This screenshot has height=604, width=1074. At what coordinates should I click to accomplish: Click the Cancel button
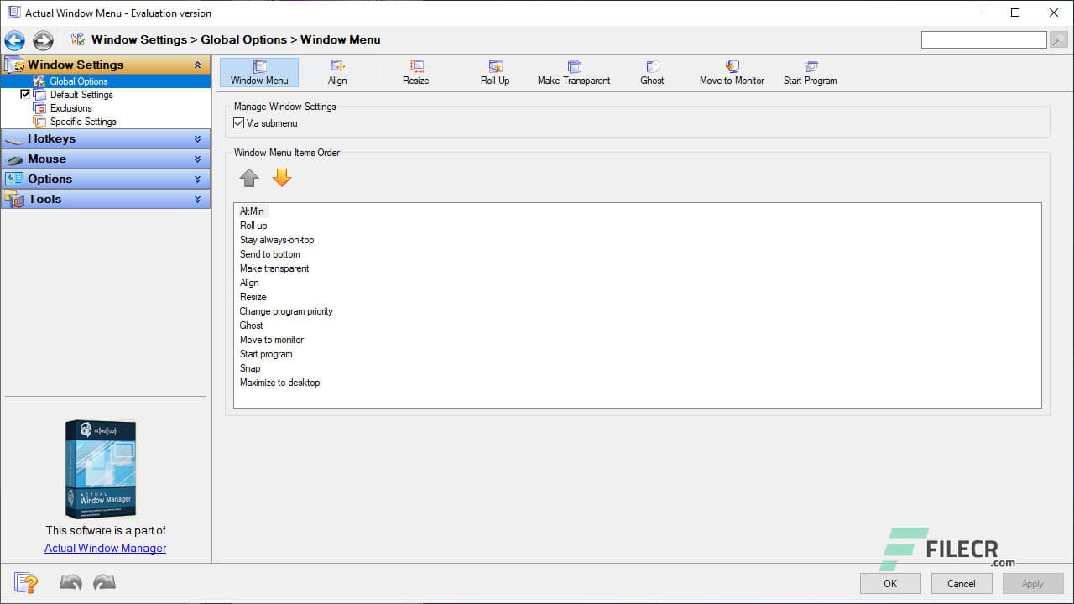coord(961,583)
